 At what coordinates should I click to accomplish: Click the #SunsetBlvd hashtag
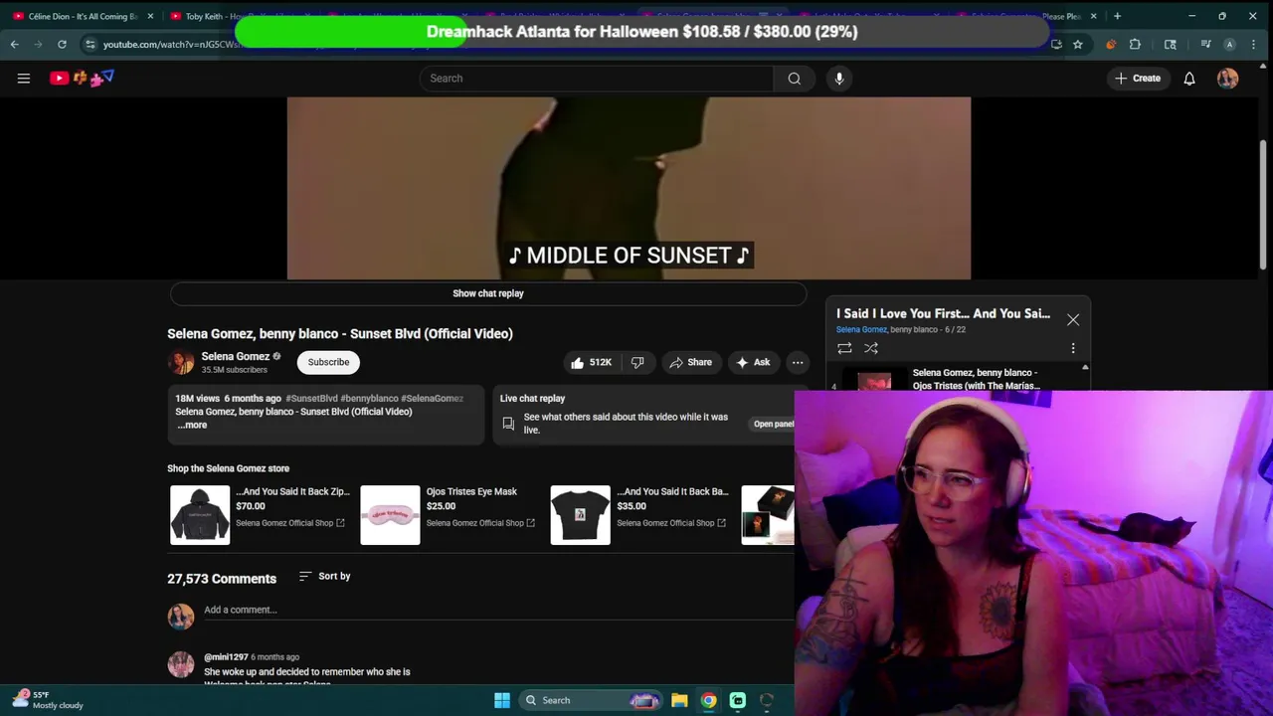tap(311, 398)
